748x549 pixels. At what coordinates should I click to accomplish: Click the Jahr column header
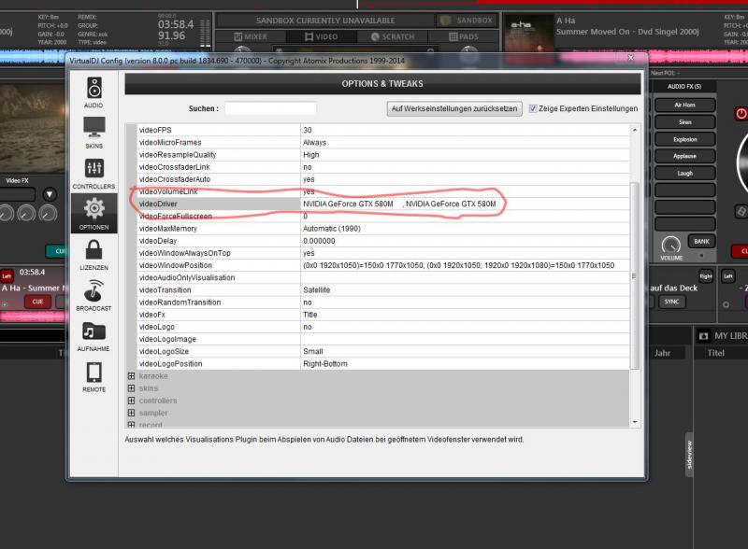click(x=662, y=353)
